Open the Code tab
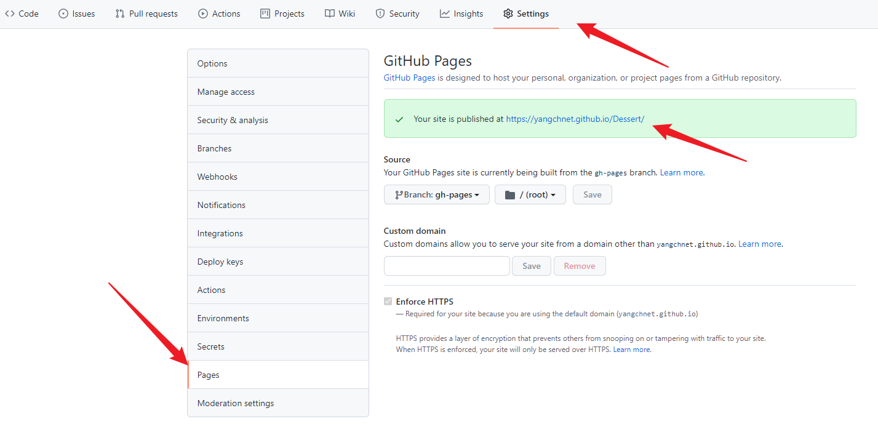This screenshot has width=878, height=432. pos(22,14)
